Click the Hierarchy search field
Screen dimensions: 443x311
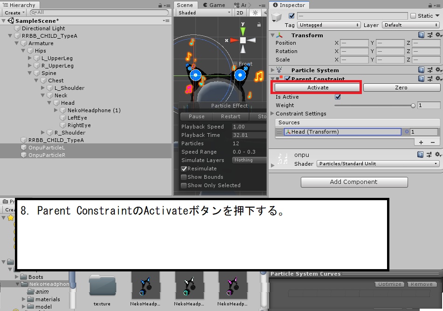(x=99, y=13)
